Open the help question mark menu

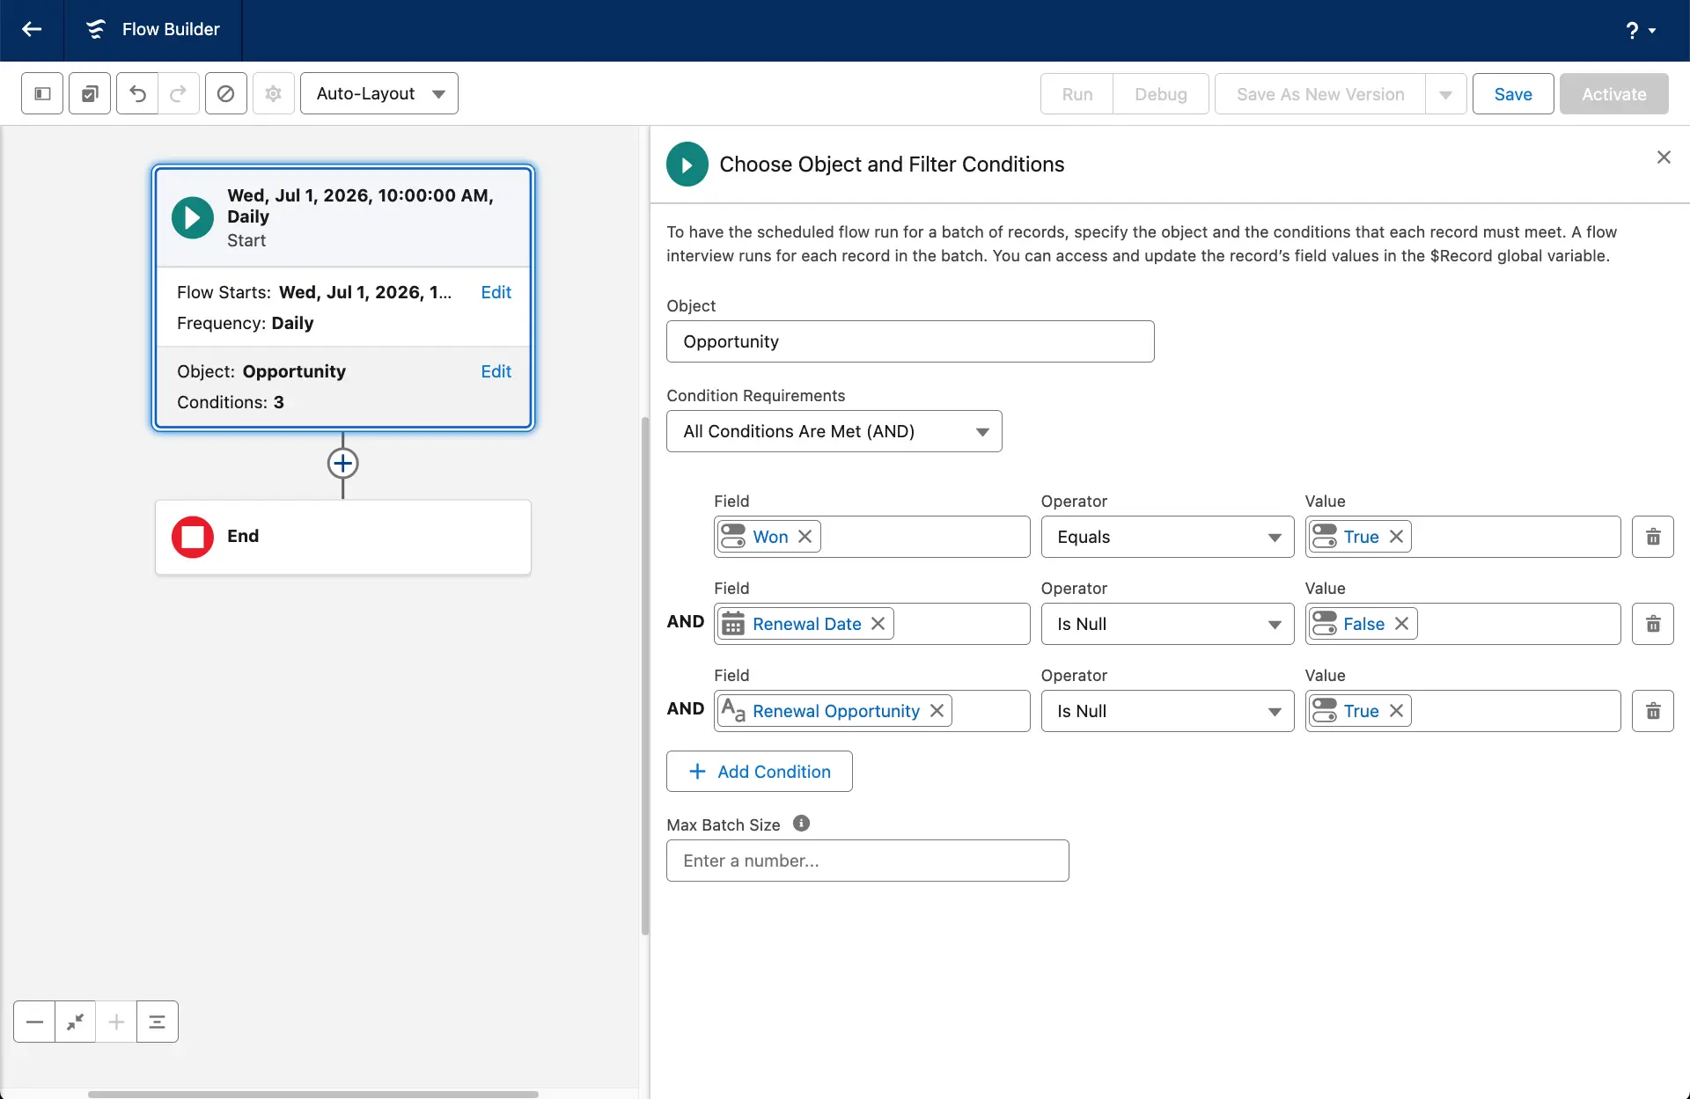click(1641, 30)
